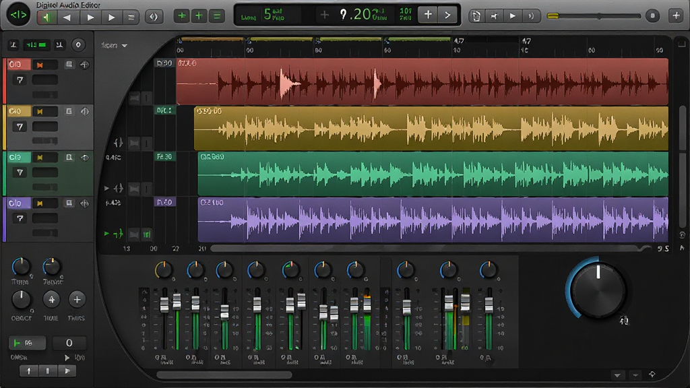Viewport: 690px width, 388px height.
Task: Click the play button at bottom-left transport
Action: [x=67, y=371]
